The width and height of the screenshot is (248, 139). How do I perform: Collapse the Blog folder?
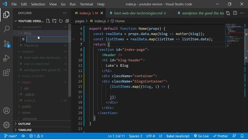coord(28,33)
